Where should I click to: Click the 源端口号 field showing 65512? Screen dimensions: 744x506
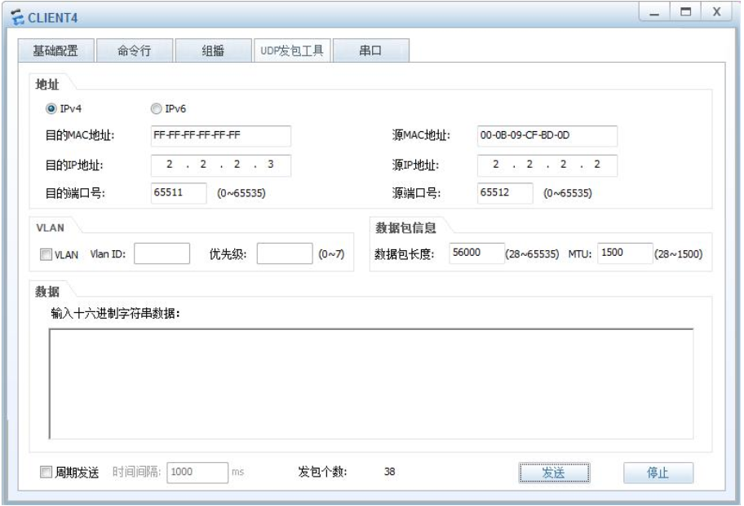click(x=505, y=193)
